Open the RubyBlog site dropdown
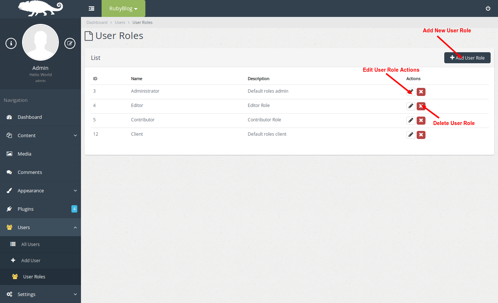Viewport: 498px width, 303px height. tap(123, 8)
